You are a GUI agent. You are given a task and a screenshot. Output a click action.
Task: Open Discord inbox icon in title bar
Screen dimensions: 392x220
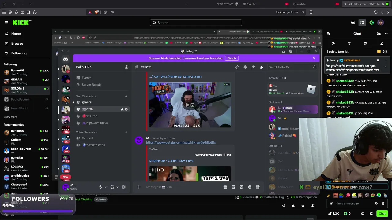click(x=283, y=51)
